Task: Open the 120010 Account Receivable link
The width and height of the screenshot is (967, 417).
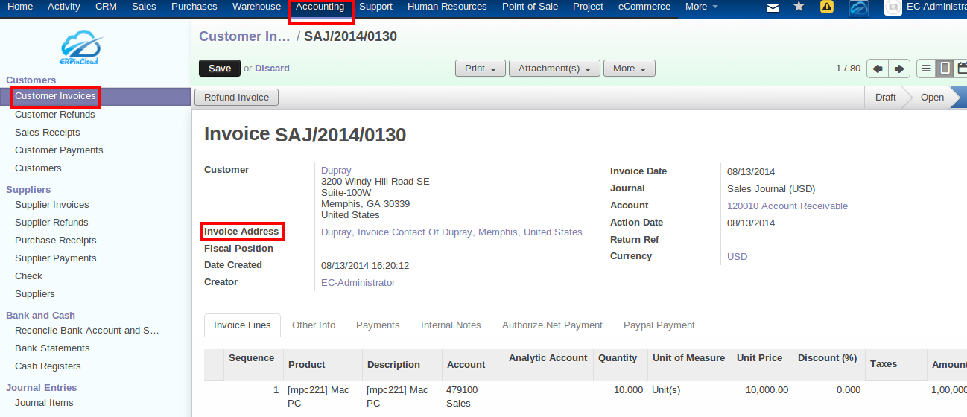Action: tap(787, 206)
